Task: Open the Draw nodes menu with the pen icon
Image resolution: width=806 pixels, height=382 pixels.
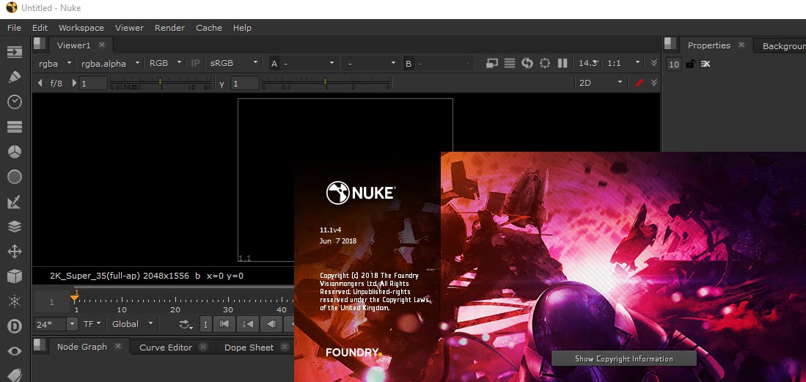Action: pyautogui.click(x=15, y=77)
